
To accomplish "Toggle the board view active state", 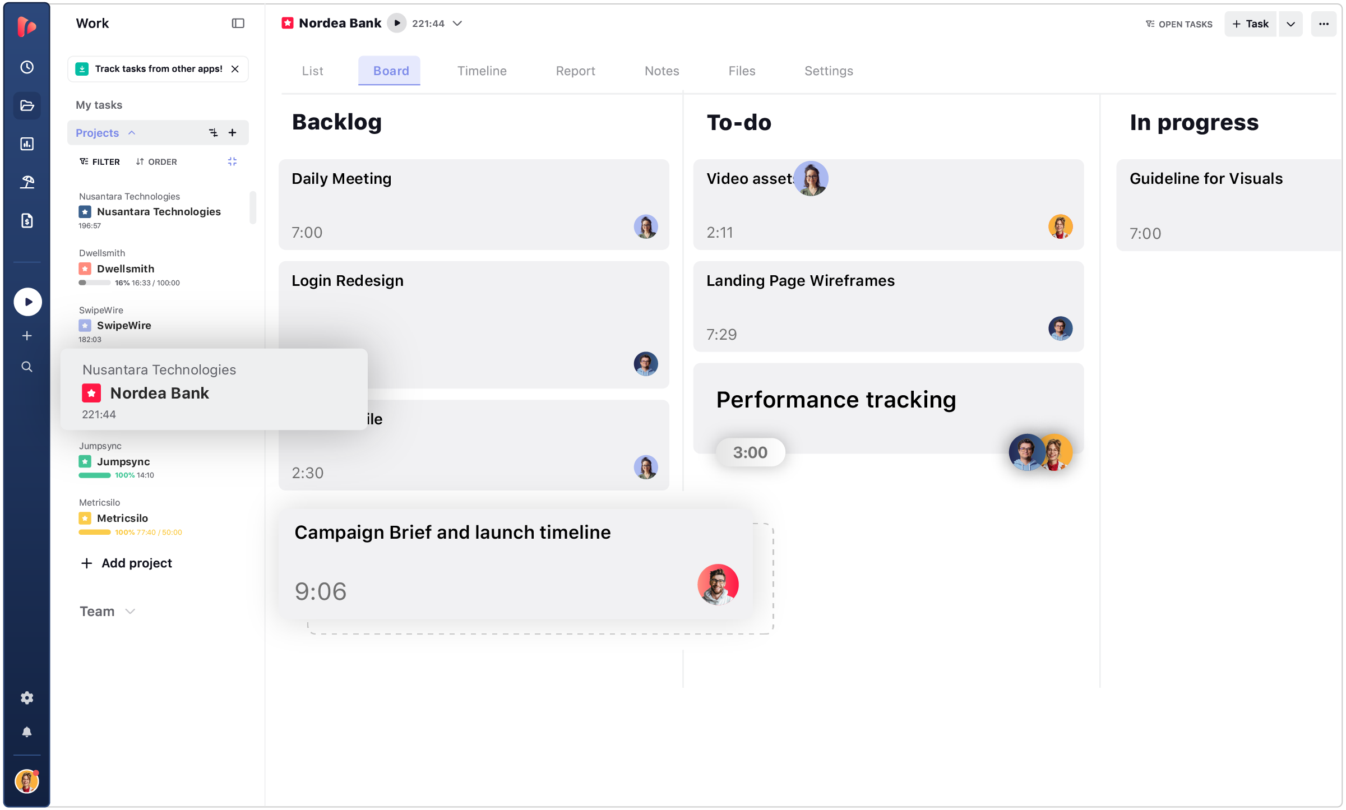I will coord(390,70).
